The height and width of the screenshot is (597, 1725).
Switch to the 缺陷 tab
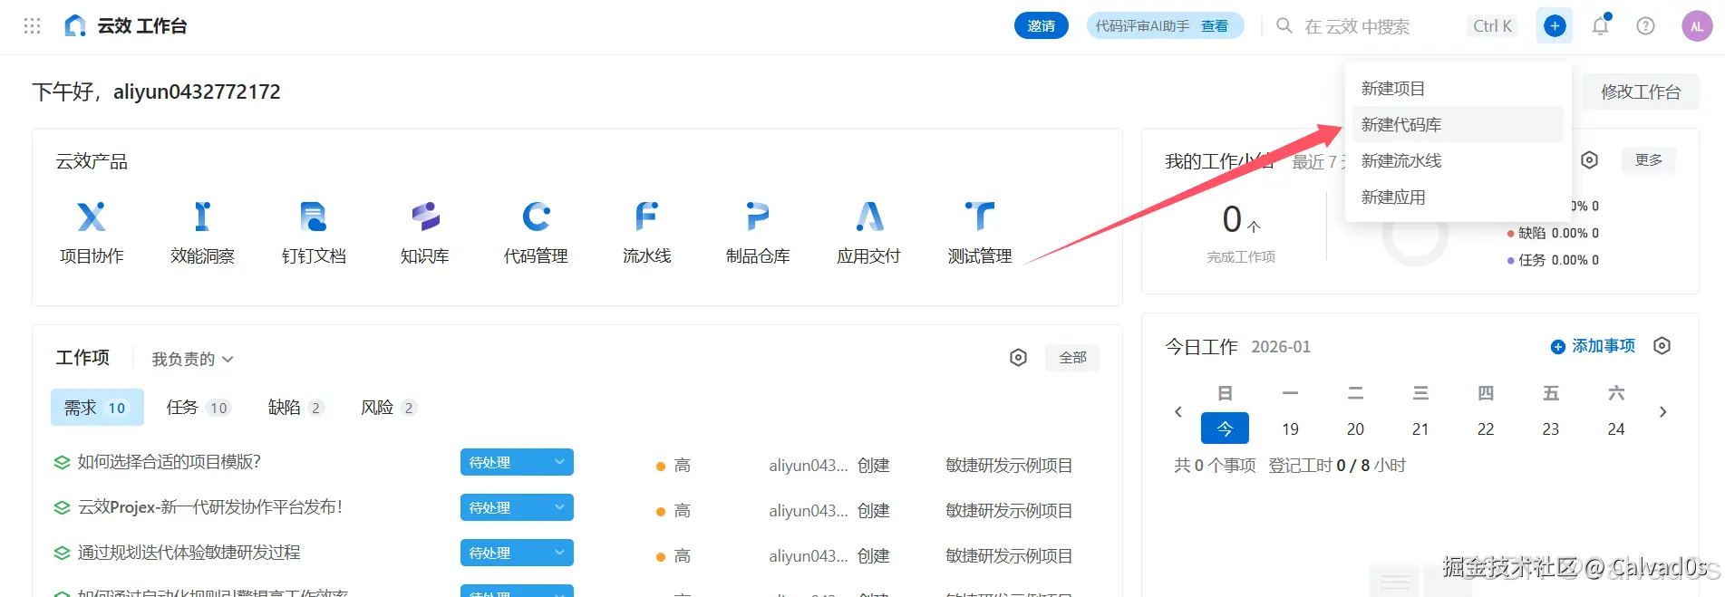point(296,408)
